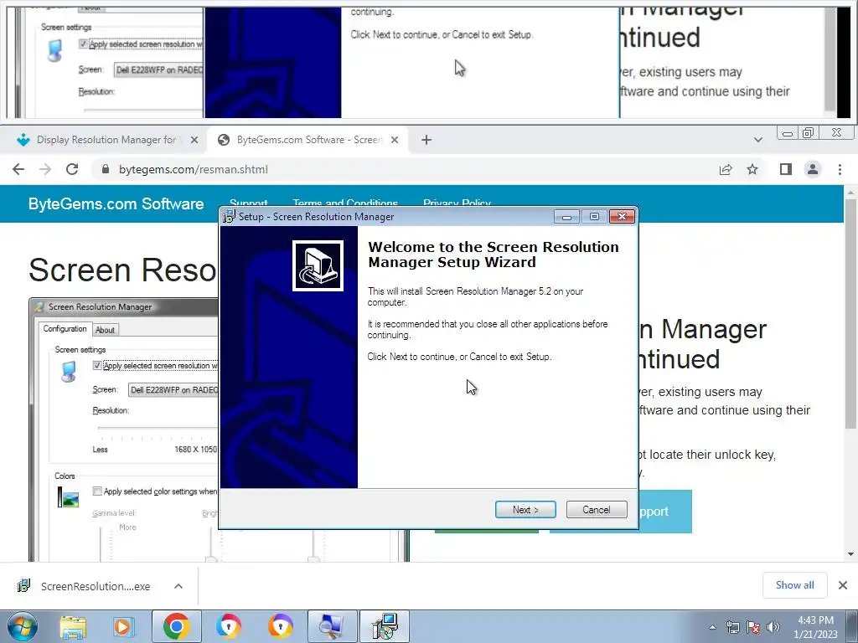Close the ByteGems.com Software tab
Viewport: 858px width, 643px height.
(x=395, y=140)
